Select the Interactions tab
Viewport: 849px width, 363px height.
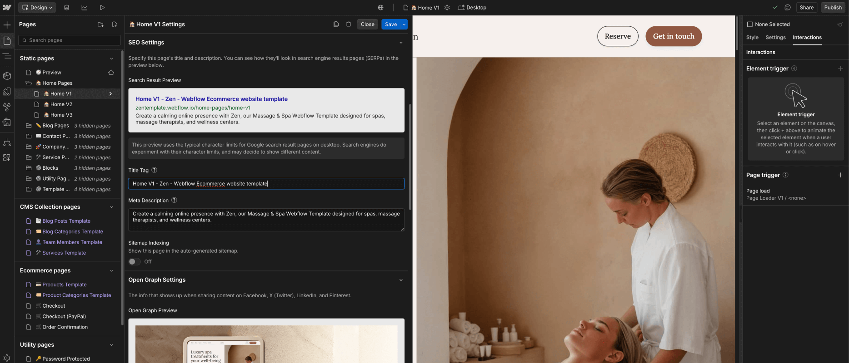(x=807, y=38)
